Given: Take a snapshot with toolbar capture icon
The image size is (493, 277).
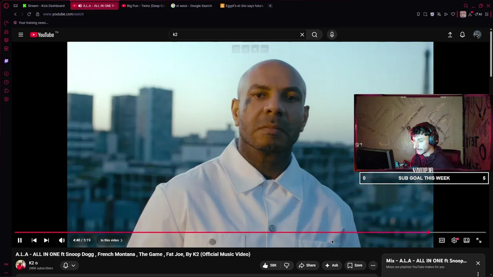Looking at the screenshot, I should (425, 14).
